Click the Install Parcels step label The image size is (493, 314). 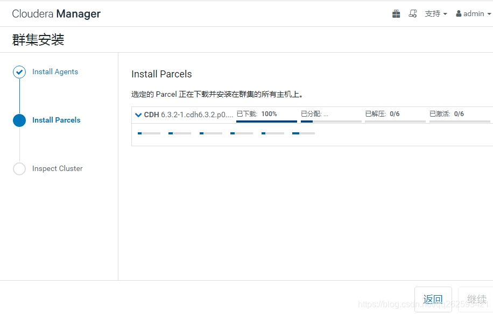[x=57, y=120]
